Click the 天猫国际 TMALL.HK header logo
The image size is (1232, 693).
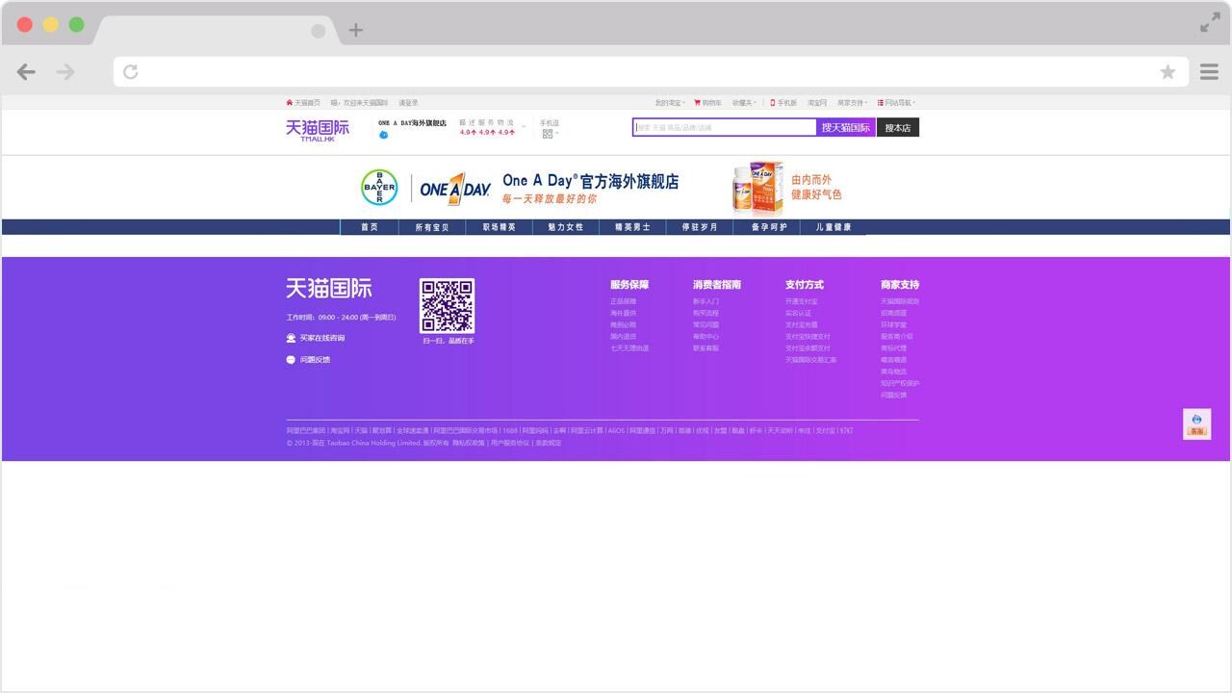tap(318, 130)
